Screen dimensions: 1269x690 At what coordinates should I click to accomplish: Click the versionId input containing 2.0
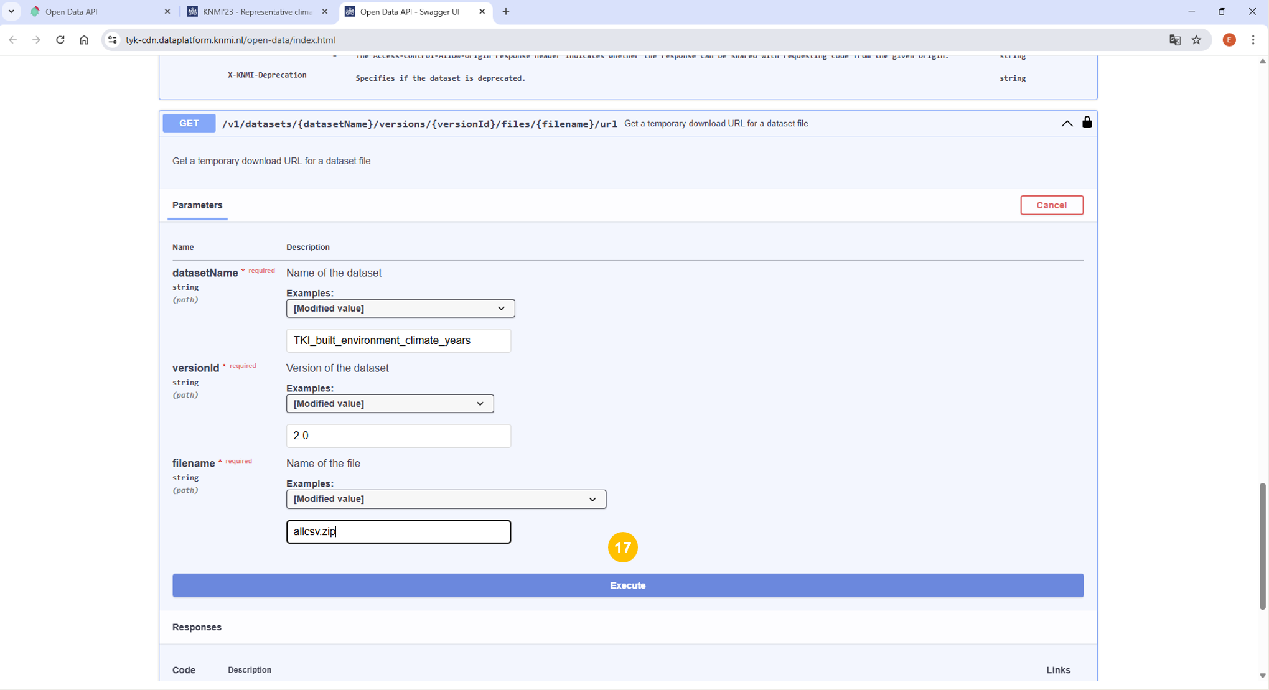pyautogui.click(x=398, y=436)
